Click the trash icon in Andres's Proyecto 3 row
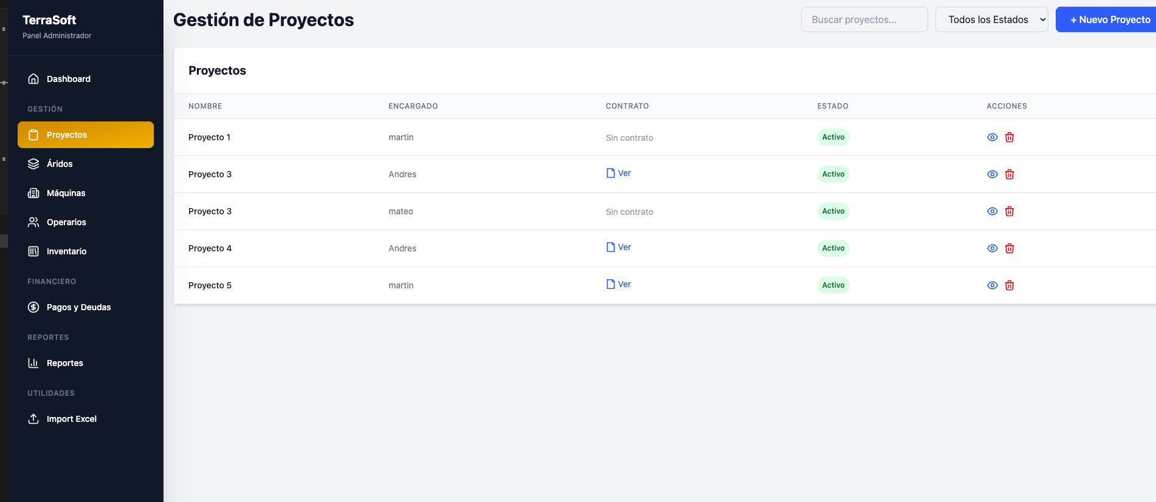1156x502 pixels. coord(1009,174)
